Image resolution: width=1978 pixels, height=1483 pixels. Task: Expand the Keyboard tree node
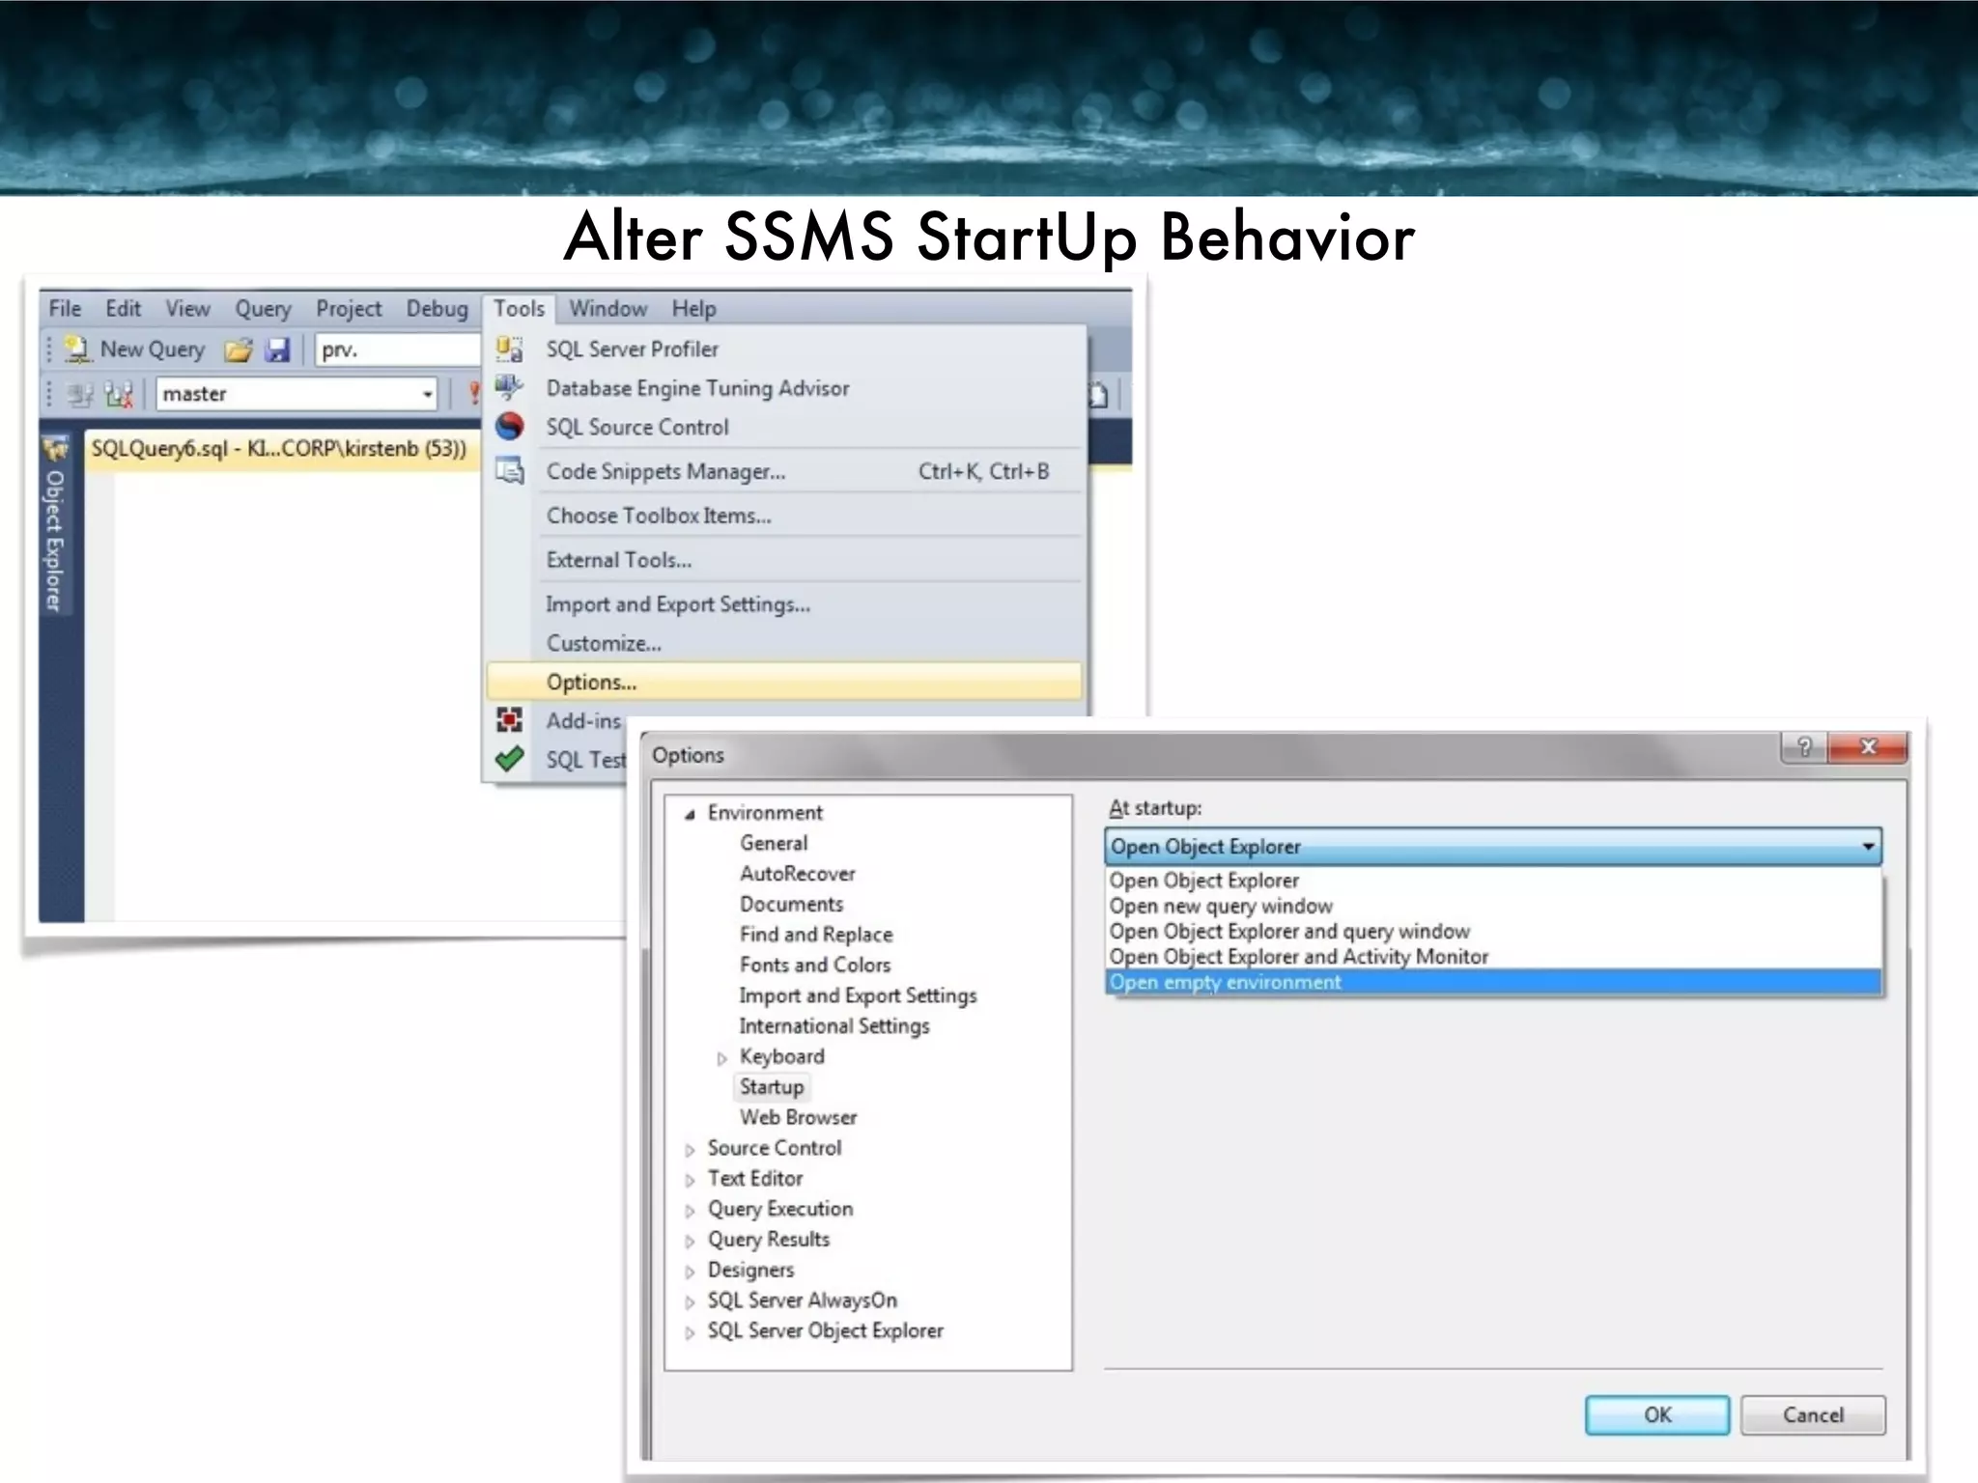click(721, 1058)
